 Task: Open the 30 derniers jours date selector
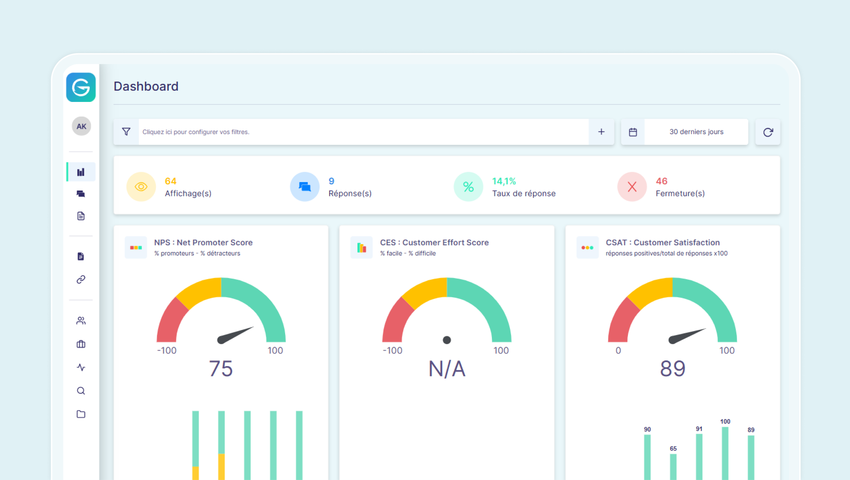click(696, 132)
